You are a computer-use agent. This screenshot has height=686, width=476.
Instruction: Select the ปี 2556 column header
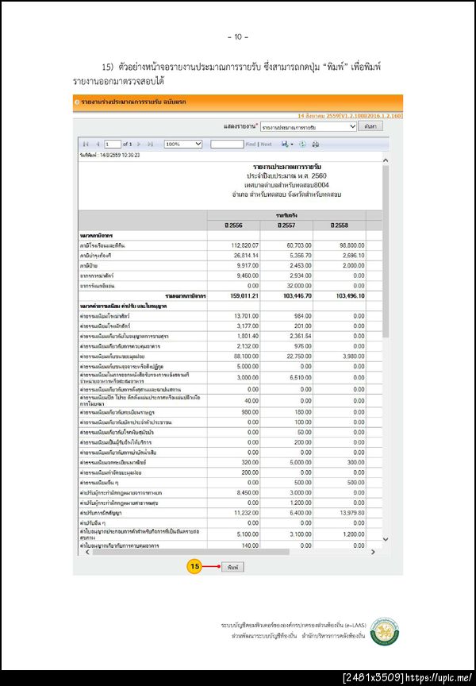click(x=233, y=225)
